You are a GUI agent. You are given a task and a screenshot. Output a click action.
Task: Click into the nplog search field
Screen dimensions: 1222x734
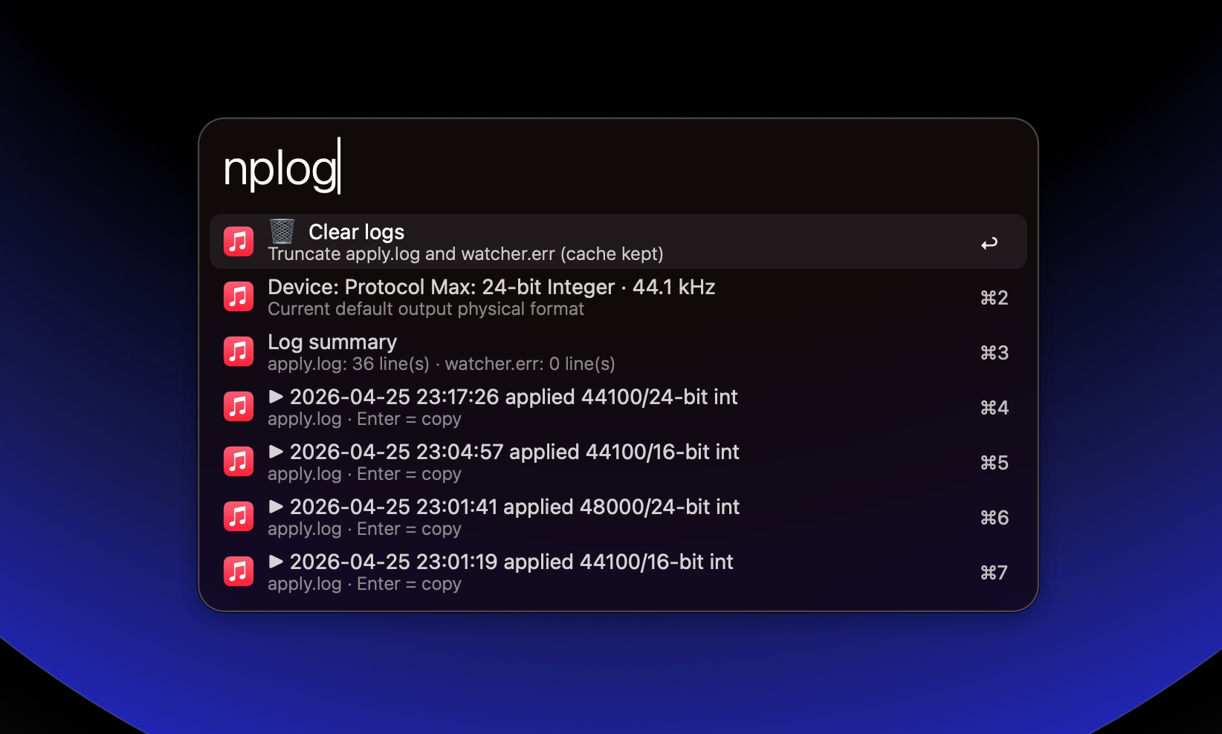[x=618, y=168]
